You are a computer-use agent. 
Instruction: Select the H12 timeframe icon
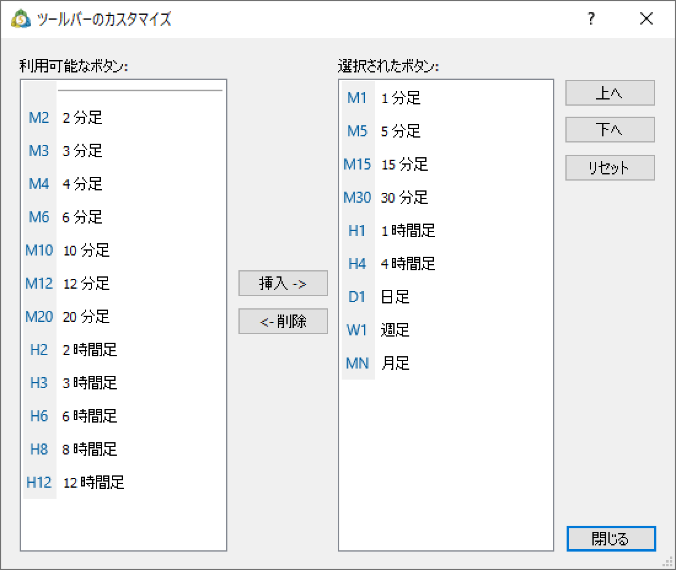[x=39, y=483]
